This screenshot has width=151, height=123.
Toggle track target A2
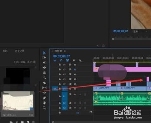point(64,103)
